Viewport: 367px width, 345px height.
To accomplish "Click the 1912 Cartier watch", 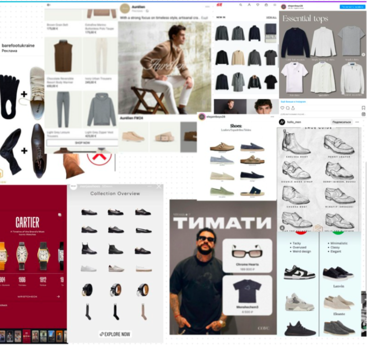I will (x=43, y=256).
